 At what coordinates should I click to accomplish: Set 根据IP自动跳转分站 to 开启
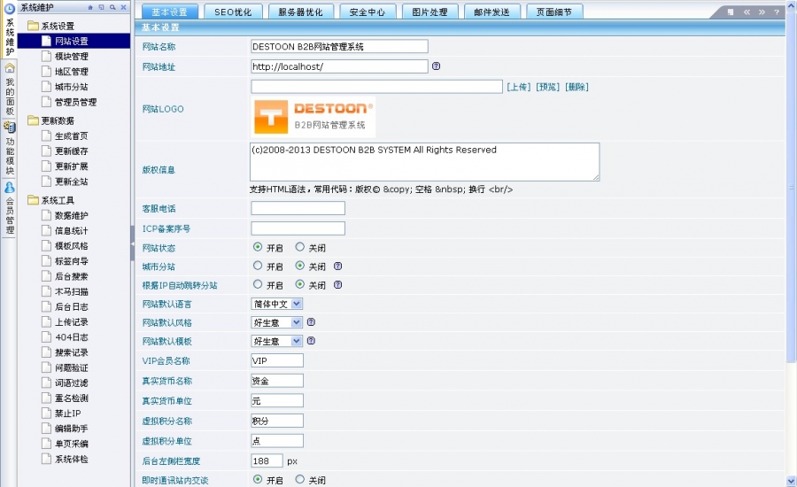tap(258, 285)
